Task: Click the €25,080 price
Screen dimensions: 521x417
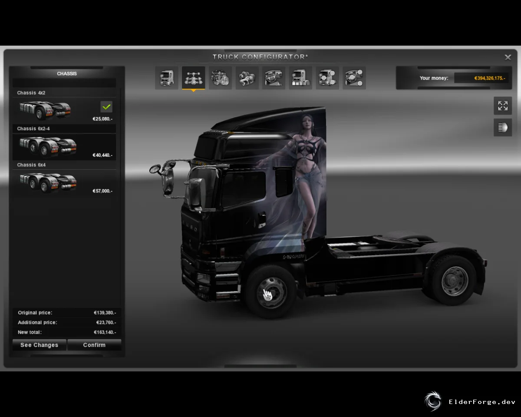Action: 102,119
